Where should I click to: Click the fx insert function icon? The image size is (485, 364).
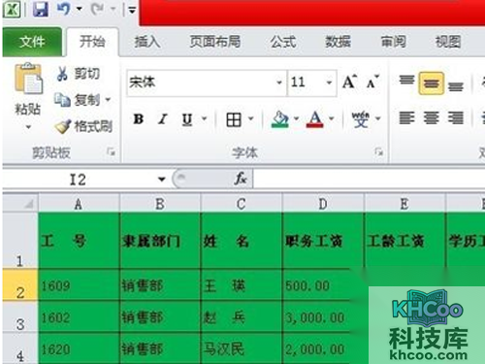click(x=241, y=179)
